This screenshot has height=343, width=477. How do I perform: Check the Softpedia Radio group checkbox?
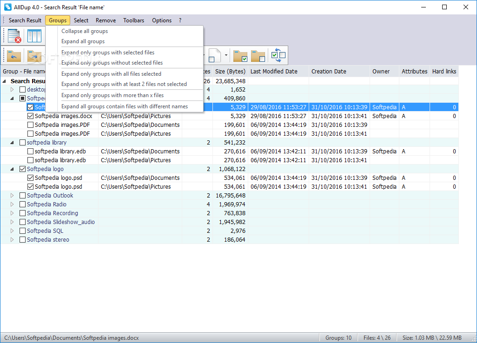click(x=22, y=204)
